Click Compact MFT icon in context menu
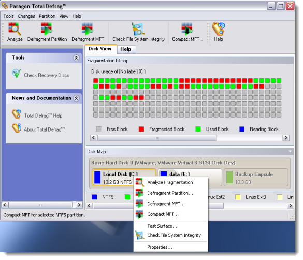Screen dimensions: 303x260 [x=139, y=214]
